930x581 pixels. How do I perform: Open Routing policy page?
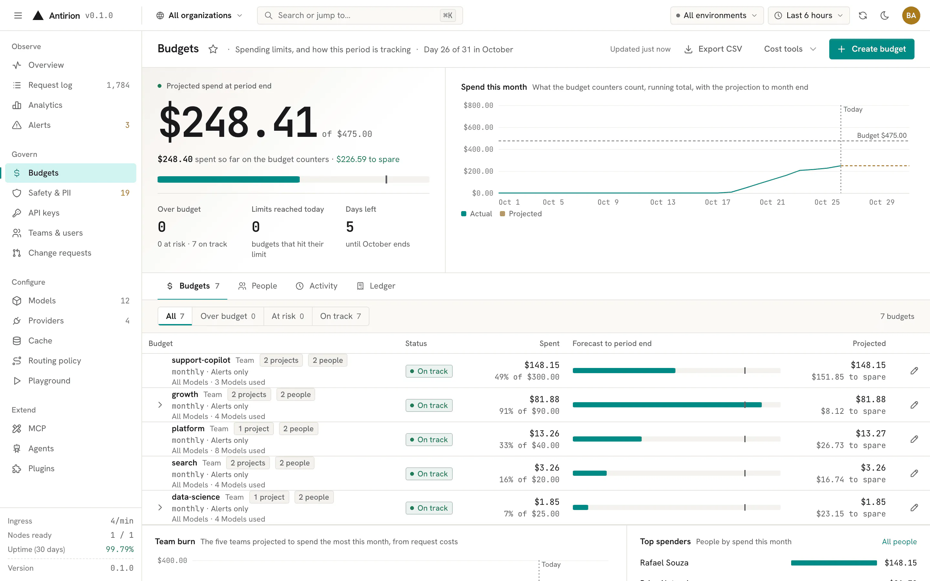click(x=71, y=361)
